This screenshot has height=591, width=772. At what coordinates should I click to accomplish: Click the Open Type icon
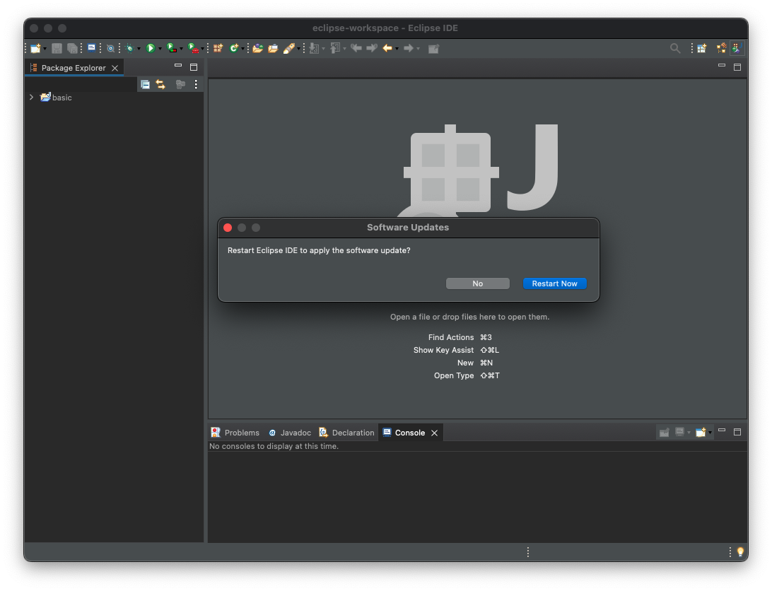coord(257,48)
